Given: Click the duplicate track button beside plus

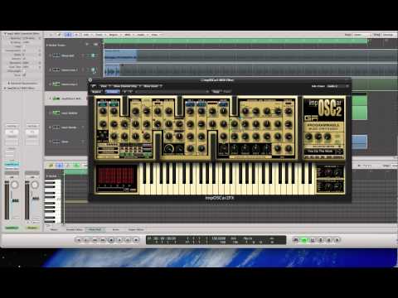Looking at the screenshot, I should coord(95,45).
